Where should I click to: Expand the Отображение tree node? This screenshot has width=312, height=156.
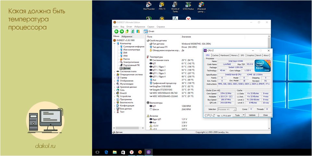tap(114, 81)
